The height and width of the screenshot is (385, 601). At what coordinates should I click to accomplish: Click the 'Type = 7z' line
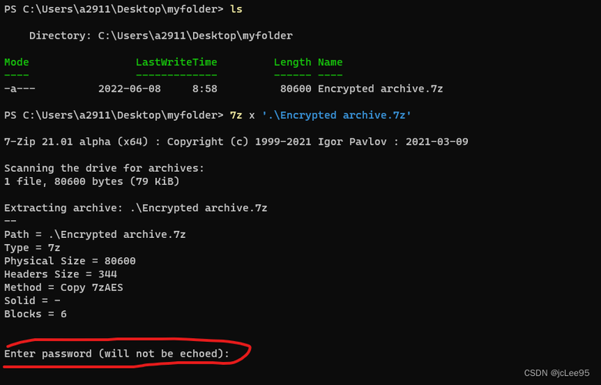tap(32, 247)
